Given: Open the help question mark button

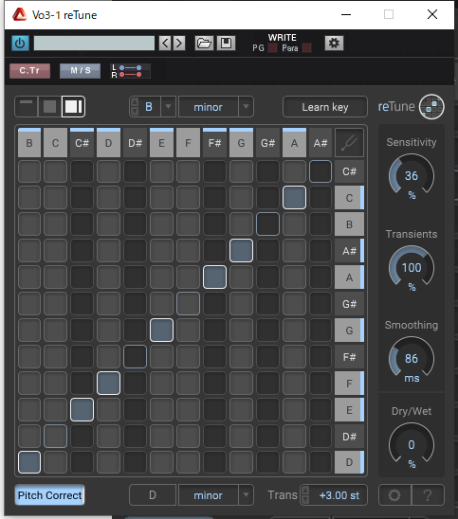Looking at the screenshot, I should pyautogui.click(x=428, y=495).
